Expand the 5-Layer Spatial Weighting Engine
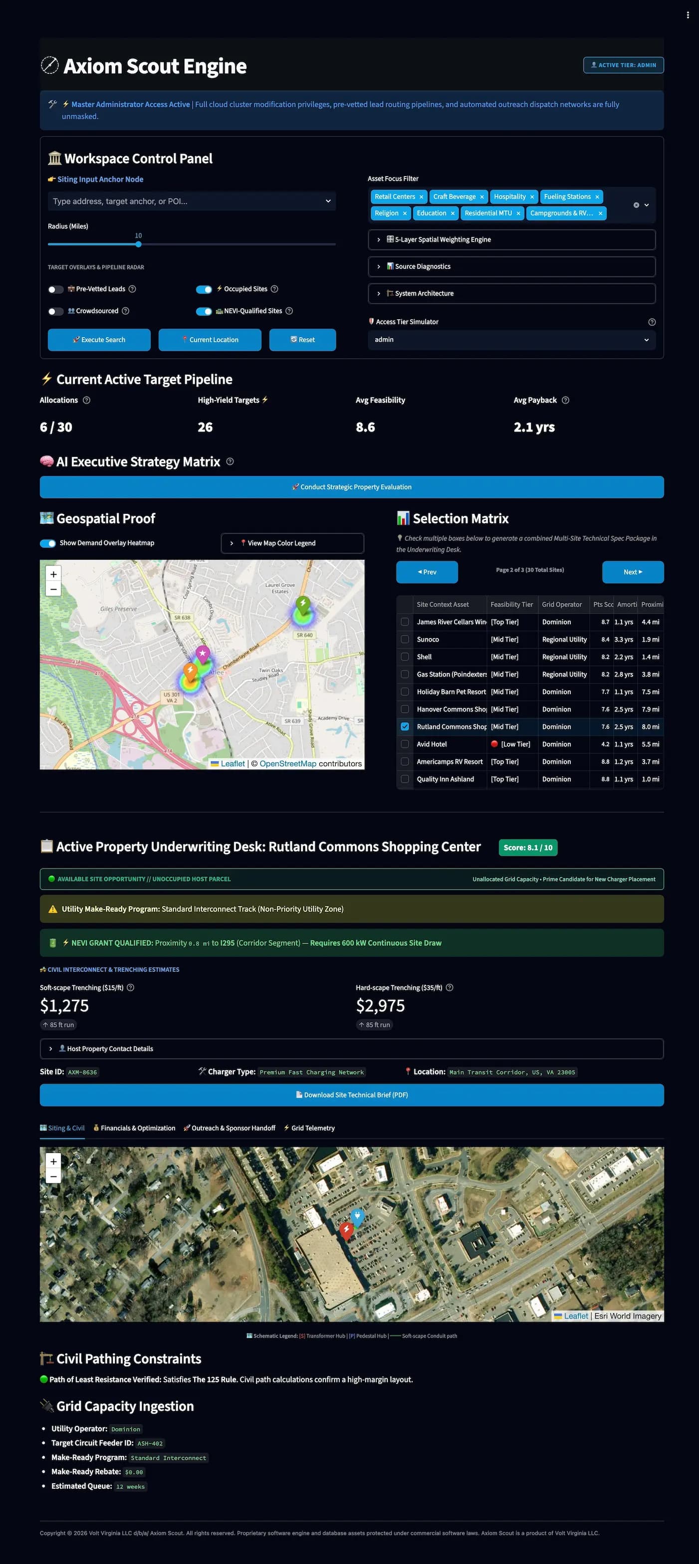This screenshot has height=1564, width=699. point(511,240)
